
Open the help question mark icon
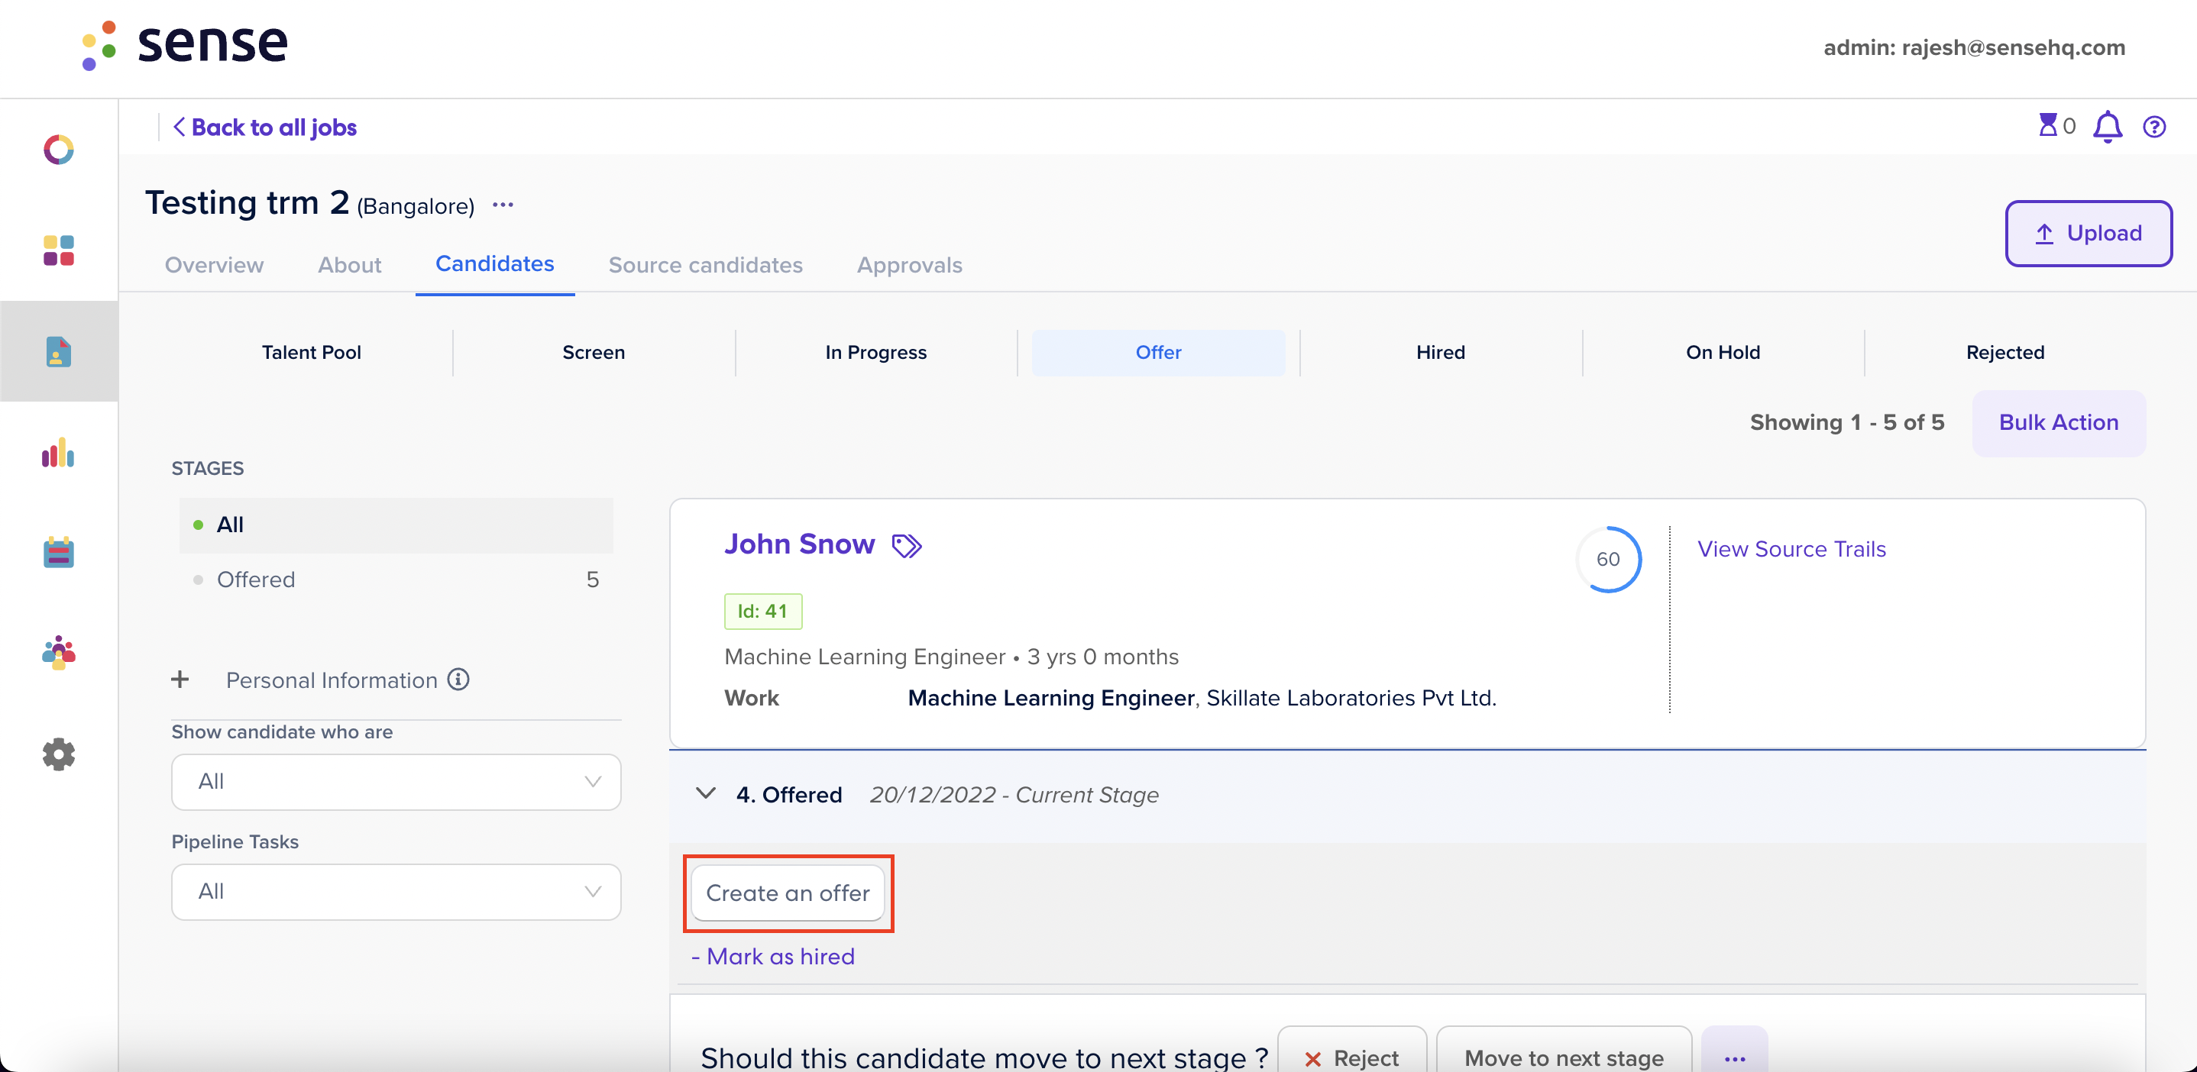pyautogui.click(x=2154, y=127)
